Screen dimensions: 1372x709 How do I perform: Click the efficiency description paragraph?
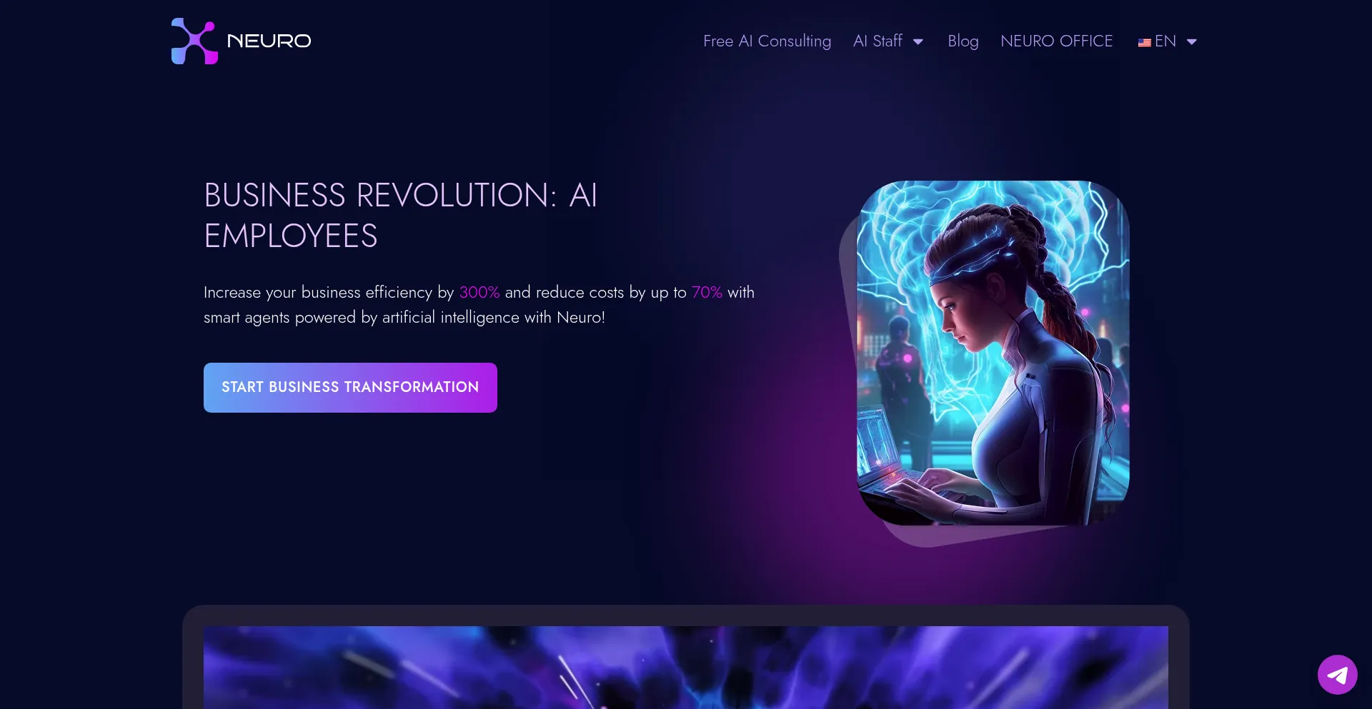(x=479, y=305)
